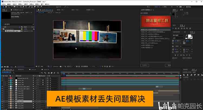
Task: Apply all caps in the Character panel
Action: point(181,55)
